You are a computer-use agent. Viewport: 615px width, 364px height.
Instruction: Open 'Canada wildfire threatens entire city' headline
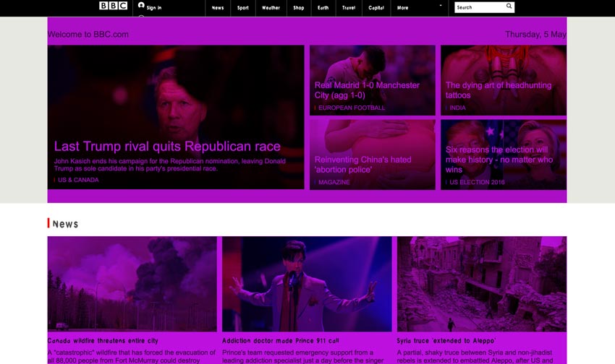coord(103,341)
